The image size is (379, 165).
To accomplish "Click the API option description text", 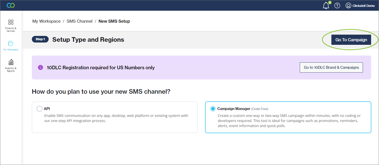I will pos(116,118).
